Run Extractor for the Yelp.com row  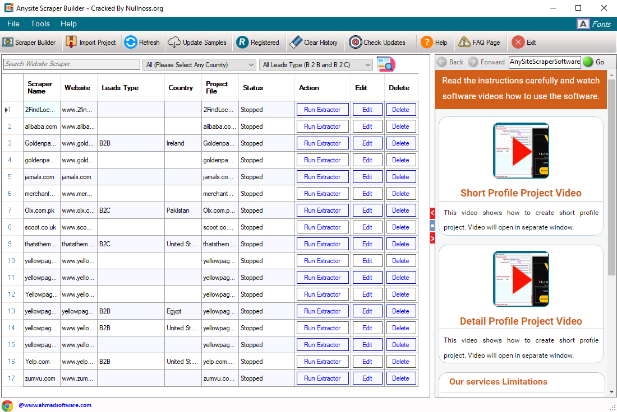coord(323,362)
